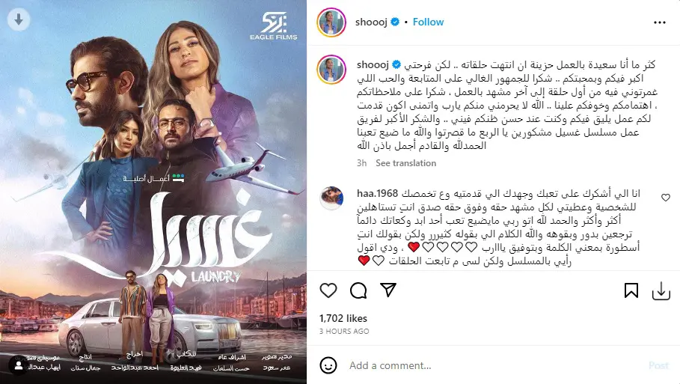Open emoji picker smiley icon
Screen dimensions: 680x384
pyautogui.click(x=328, y=365)
